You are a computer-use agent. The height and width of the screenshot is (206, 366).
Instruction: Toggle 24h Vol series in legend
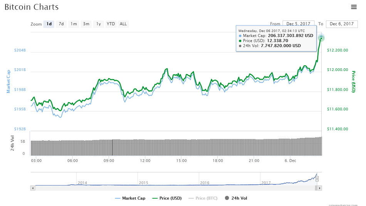tap(236, 198)
